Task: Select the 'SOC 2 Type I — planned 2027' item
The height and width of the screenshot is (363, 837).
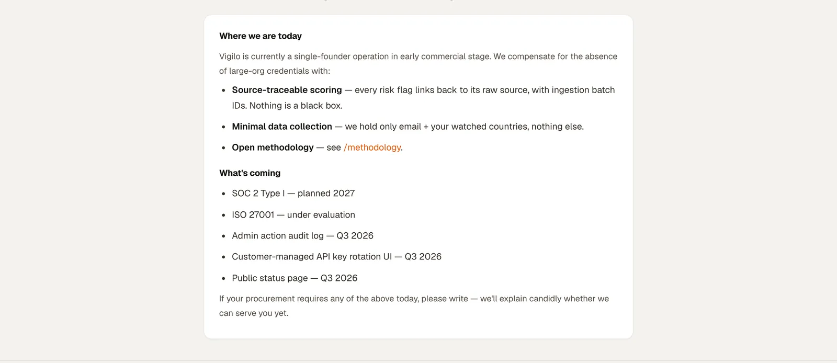Action: [293, 194]
